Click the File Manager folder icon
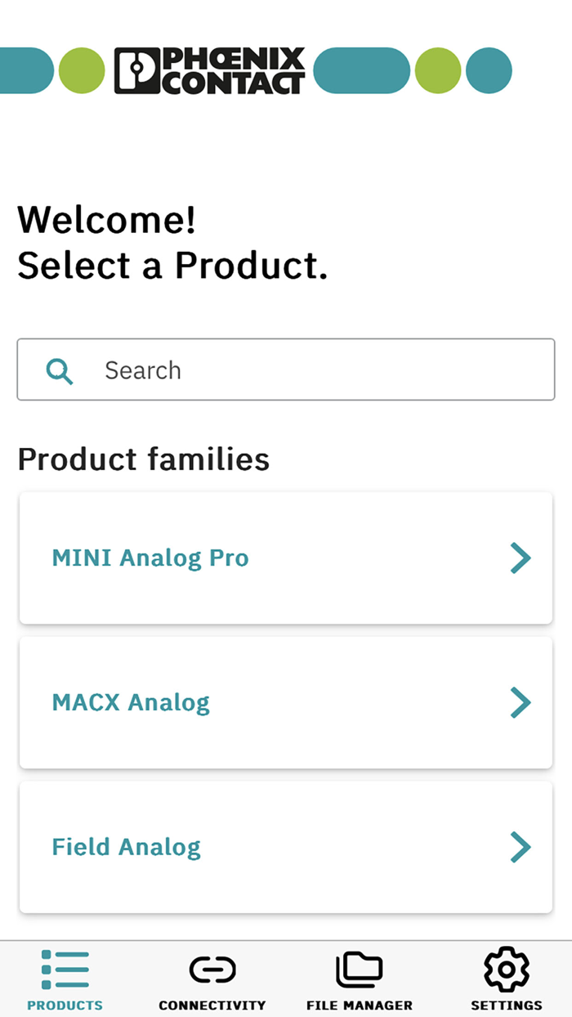This screenshot has width=572, height=1017. [360, 970]
